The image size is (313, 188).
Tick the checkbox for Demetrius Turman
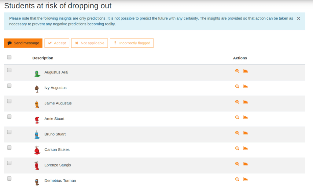click(x=9, y=179)
